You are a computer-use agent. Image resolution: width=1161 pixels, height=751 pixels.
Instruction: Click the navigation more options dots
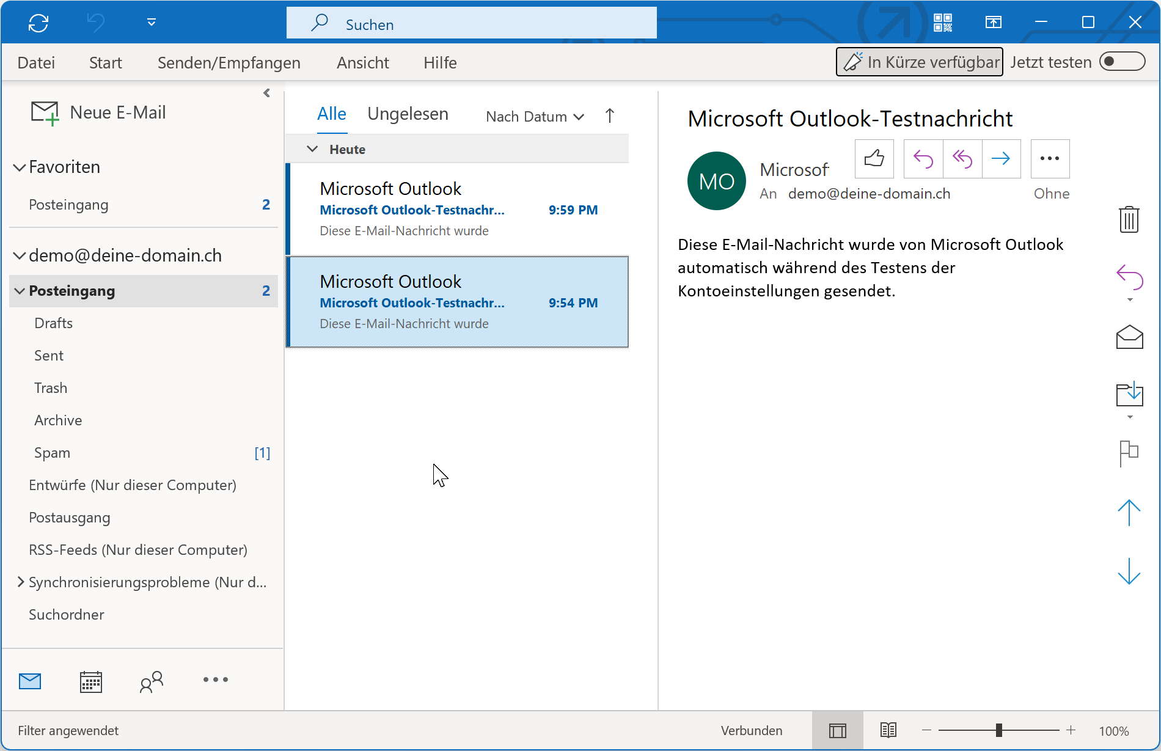click(216, 680)
